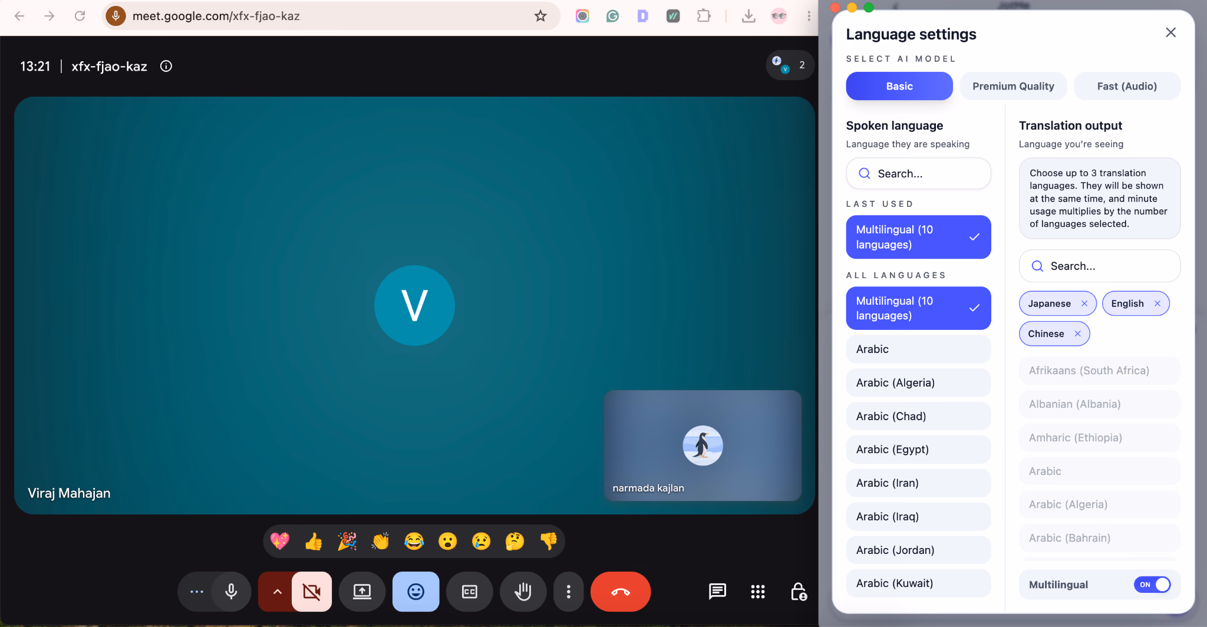Go forward in browser history
The height and width of the screenshot is (627, 1207).
coord(50,16)
